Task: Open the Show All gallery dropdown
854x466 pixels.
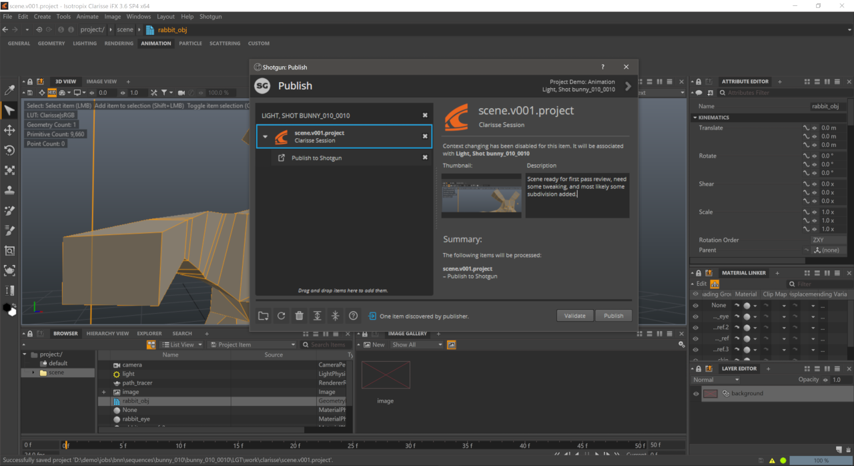Action: click(x=417, y=344)
